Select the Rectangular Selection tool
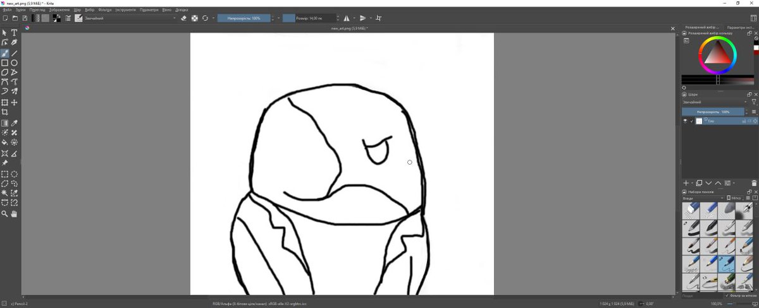Image resolution: width=759 pixels, height=308 pixels. [x=5, y=174]
